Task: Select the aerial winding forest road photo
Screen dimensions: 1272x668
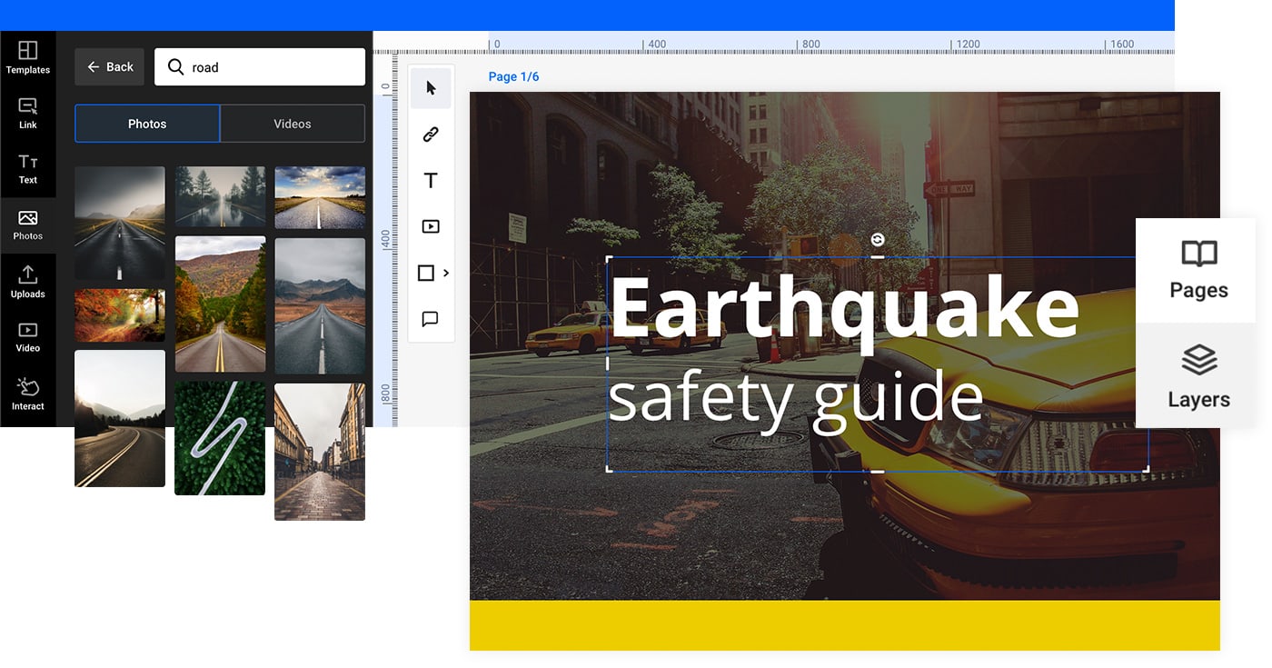Action: click(220, 438)
